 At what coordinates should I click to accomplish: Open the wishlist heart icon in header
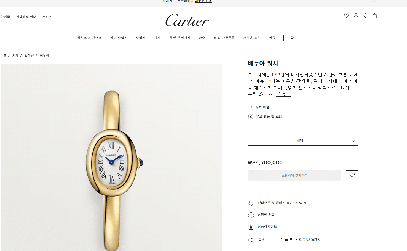pos(347,16)
